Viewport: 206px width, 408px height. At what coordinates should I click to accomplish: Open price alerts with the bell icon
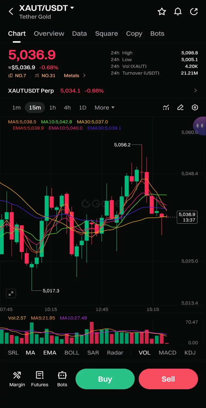178,12
